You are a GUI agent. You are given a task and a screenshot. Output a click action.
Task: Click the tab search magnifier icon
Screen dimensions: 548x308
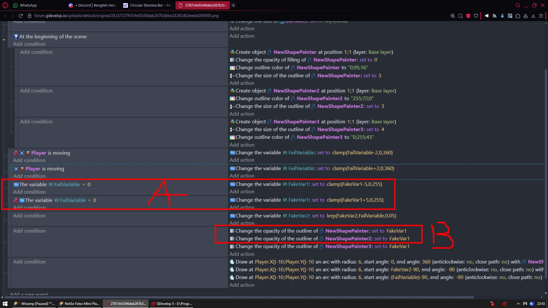(x=518, y=5)
